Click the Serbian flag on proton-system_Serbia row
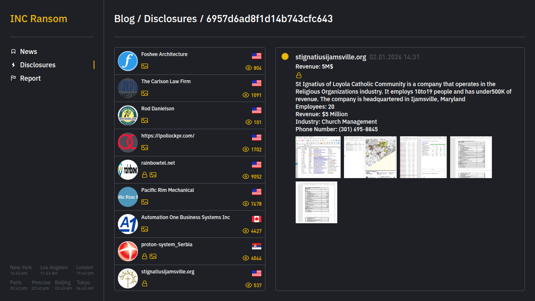 pos(257,246)
